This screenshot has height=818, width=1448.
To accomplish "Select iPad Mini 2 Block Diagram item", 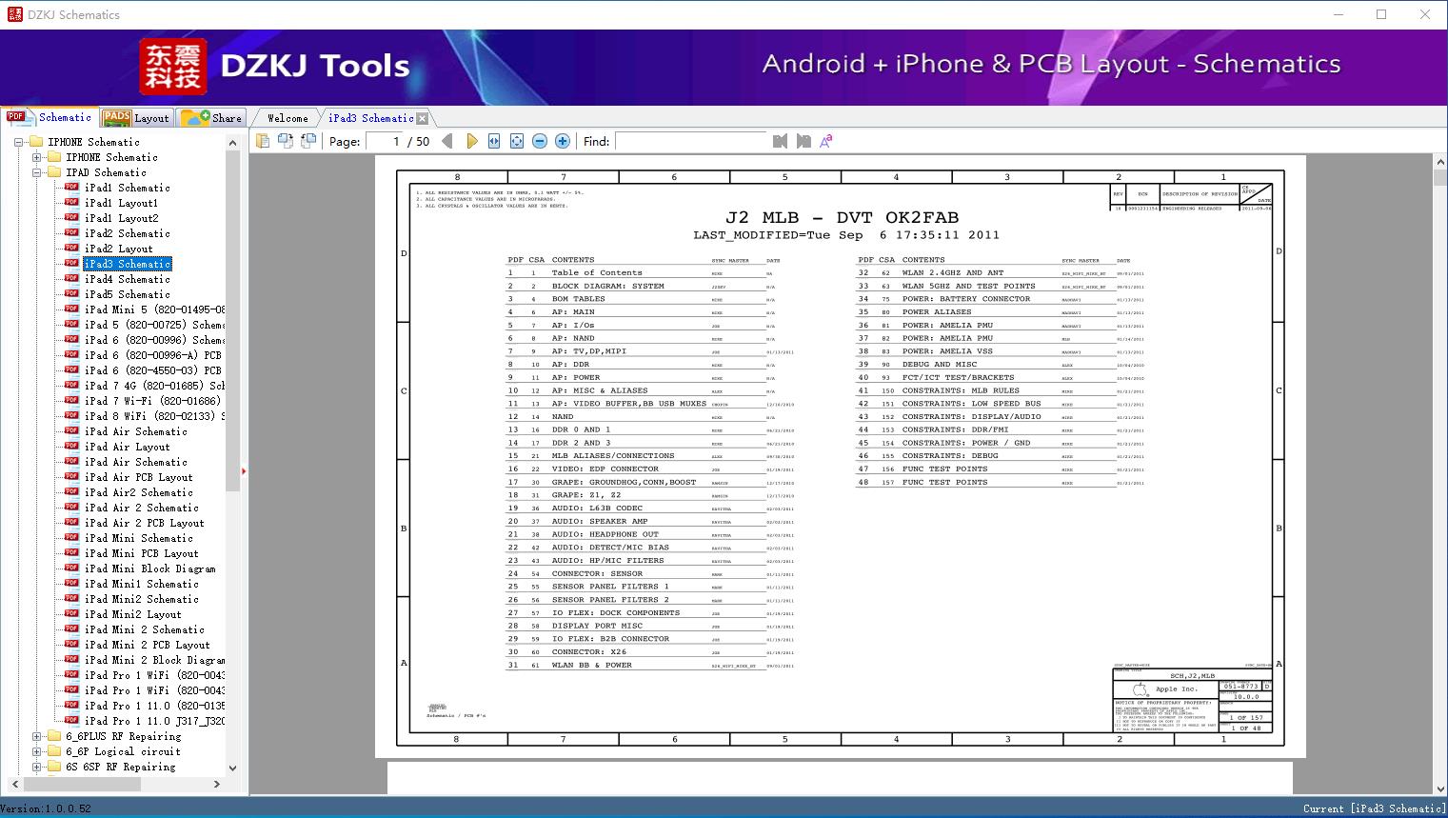I will click(x=154, y=660).
